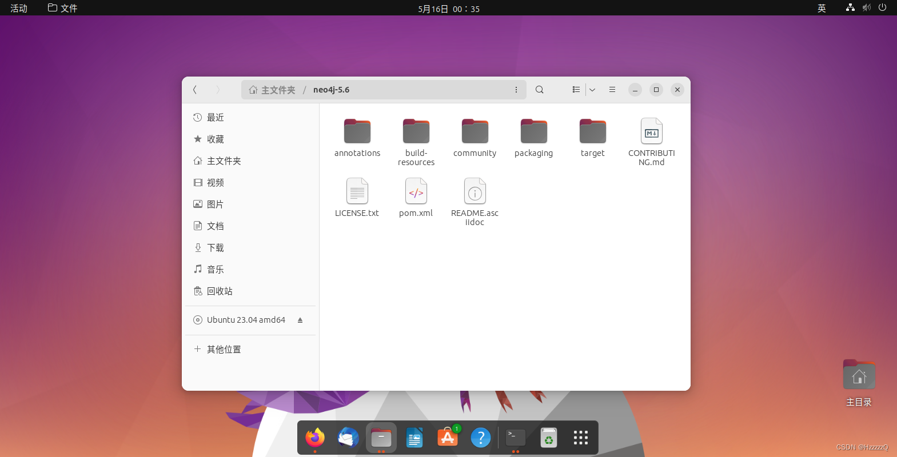This screenshot has height=457, width=897.
Task: Open the annotations folder
Action: pos(357,137)
